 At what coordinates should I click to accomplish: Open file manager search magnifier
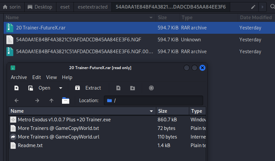pyautogui.click(x=272, y=7)
